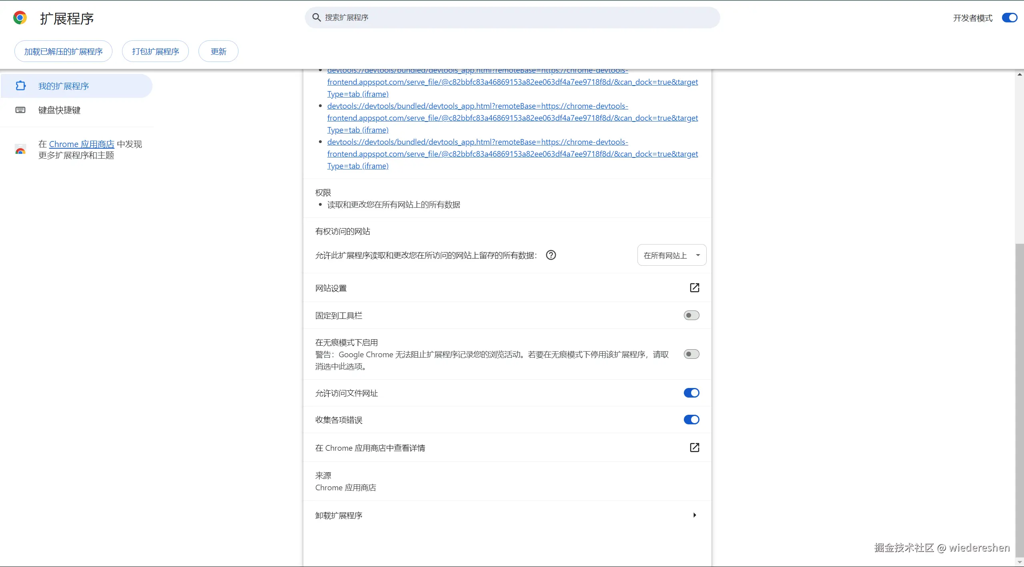Open the Chrome 应用商店 link
Screen dimensions: 1024x567
tap(82, 144)
